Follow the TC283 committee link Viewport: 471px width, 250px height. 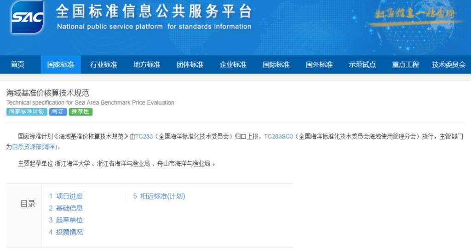click(144, 136)
